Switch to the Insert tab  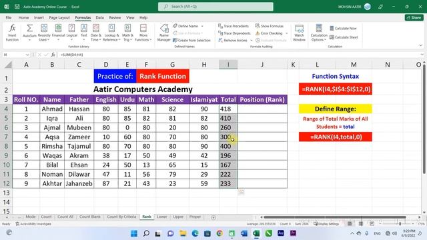(39, 17)
